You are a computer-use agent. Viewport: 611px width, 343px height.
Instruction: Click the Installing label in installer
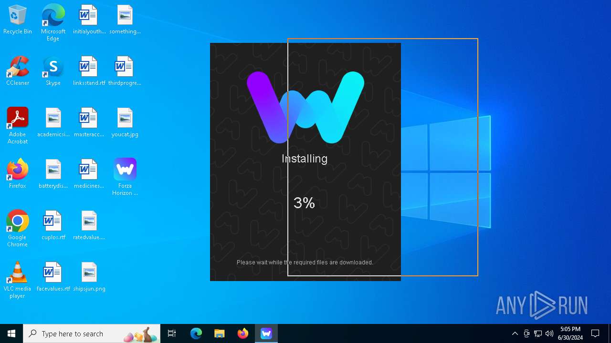305,159
